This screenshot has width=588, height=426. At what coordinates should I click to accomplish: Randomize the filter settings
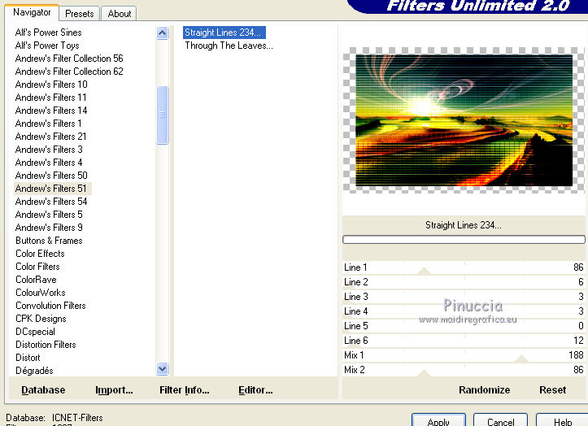pos(484,390)
